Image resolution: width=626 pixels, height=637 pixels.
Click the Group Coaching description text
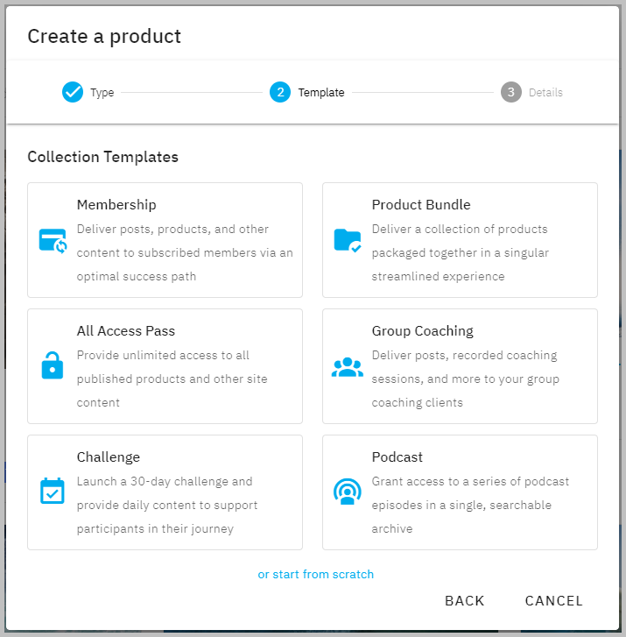point(466,379)
